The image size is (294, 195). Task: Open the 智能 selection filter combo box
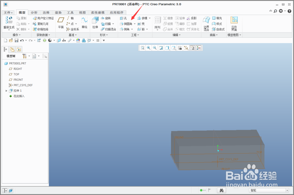(269, 190)
